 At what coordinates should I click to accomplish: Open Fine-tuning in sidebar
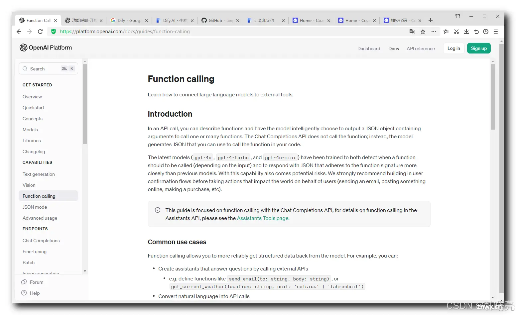(35, 252)
